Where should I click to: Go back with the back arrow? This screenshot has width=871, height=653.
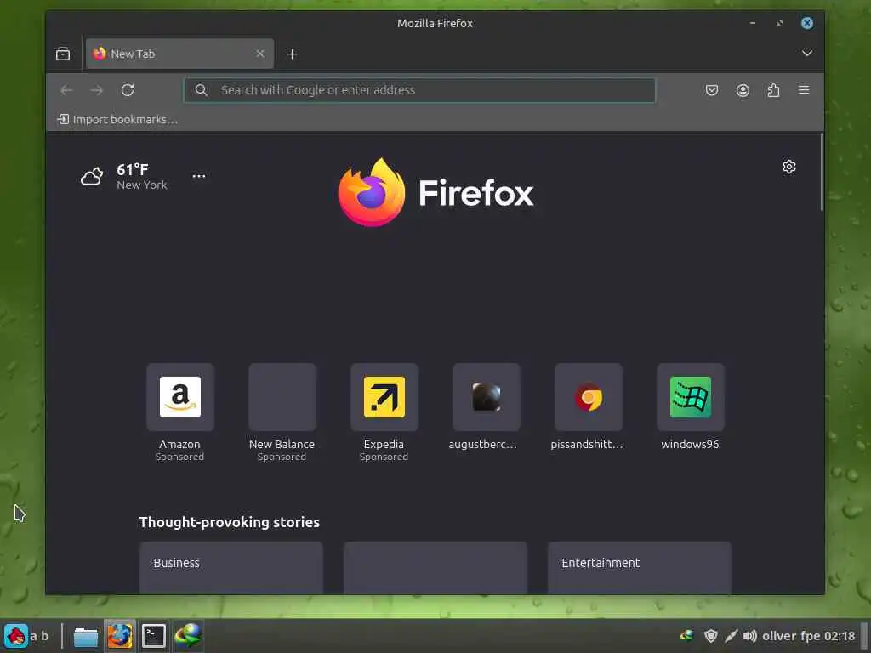[66, 90]
